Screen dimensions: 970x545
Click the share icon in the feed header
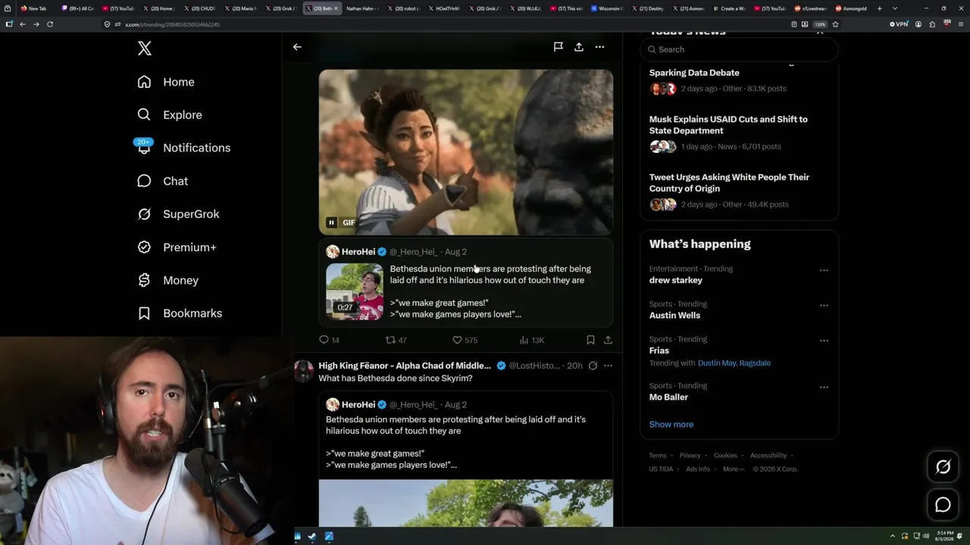[579, 47]
